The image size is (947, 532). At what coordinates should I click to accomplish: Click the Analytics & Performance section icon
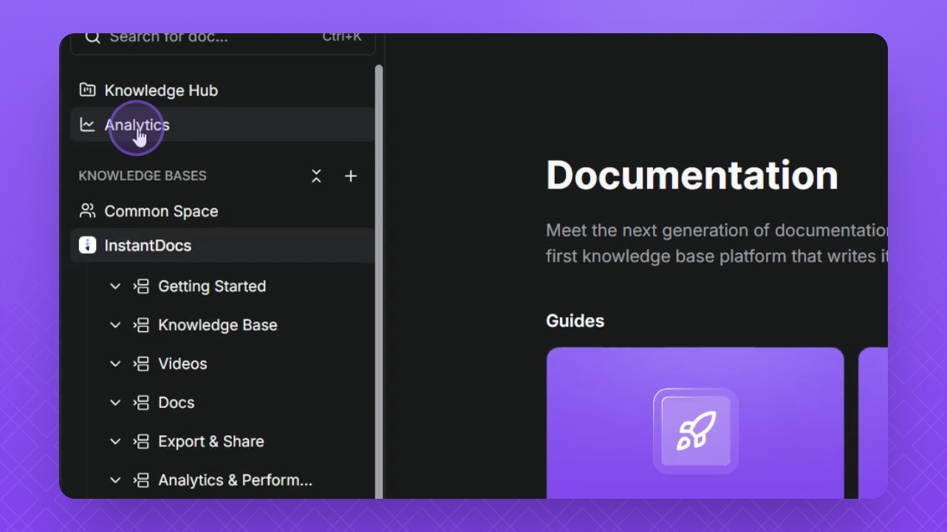tap(141, 480)
